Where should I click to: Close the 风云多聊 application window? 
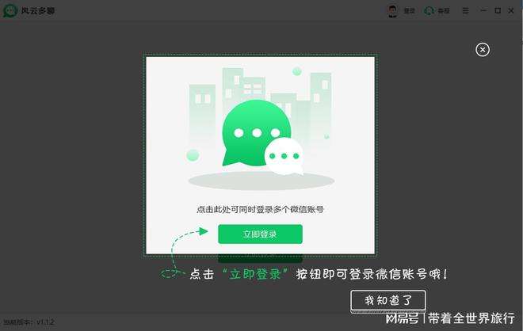click(x=511, y=10)
